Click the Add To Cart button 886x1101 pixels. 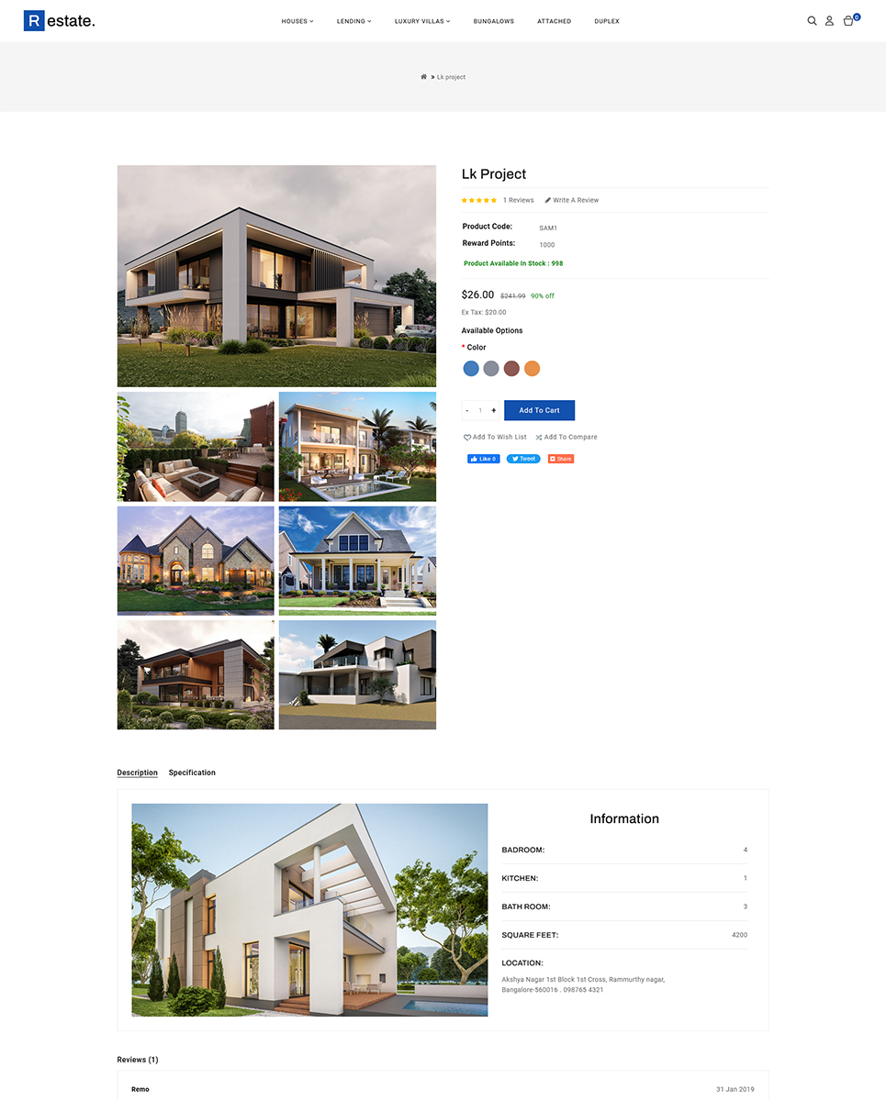pos(539,410)
